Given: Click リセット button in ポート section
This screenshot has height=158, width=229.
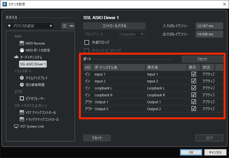Looking at the screenshot, I should tap(202, 59).
